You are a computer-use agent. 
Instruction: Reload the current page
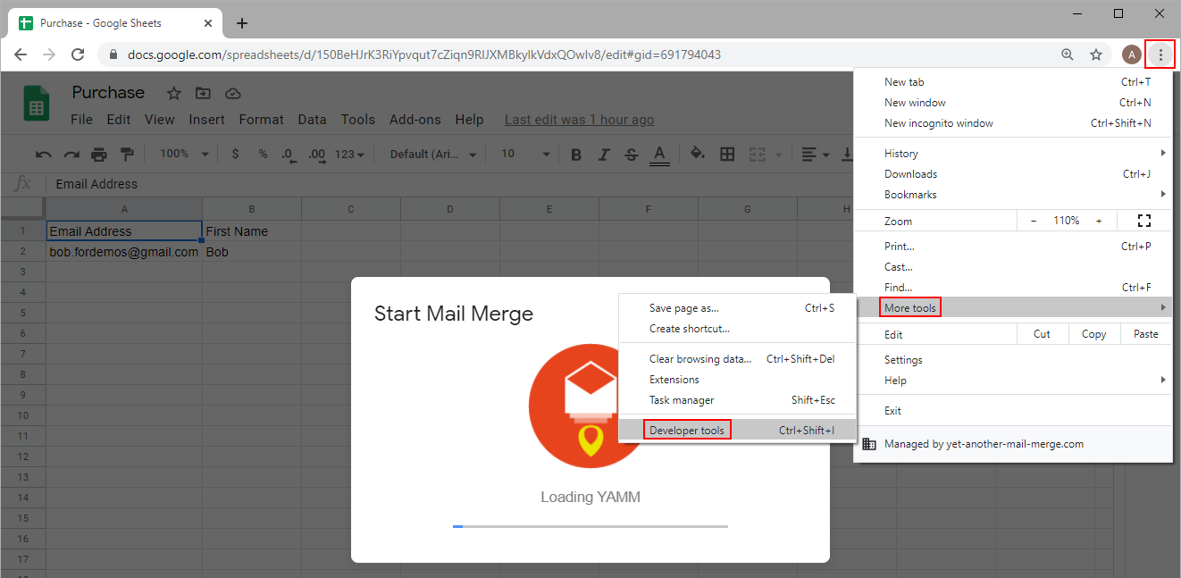tap(78, 54)
